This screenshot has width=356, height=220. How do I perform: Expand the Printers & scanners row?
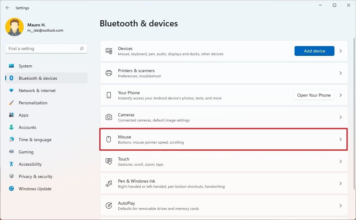pyautogui.click(x=340, y=73)
